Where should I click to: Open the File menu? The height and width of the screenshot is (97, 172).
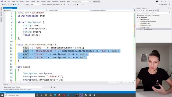click(5, 2)
